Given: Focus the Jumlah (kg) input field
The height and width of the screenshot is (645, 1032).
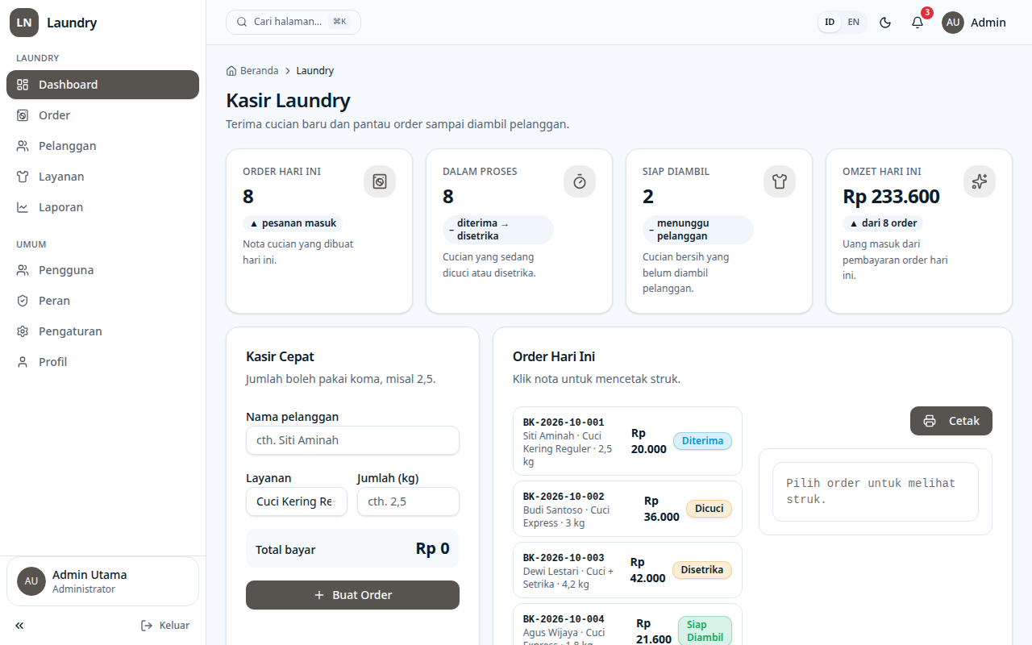Looking at the screenshot, I should (x=408, y=501).
